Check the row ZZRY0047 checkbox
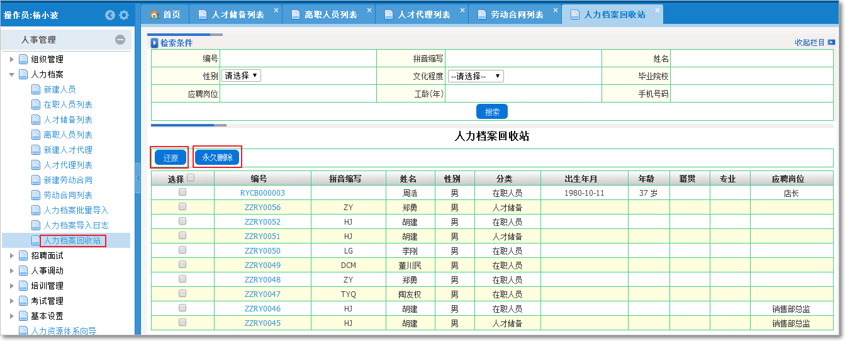The height and width of the screenshot is (341, 845). pyautogui.click(x=182, y=293)
